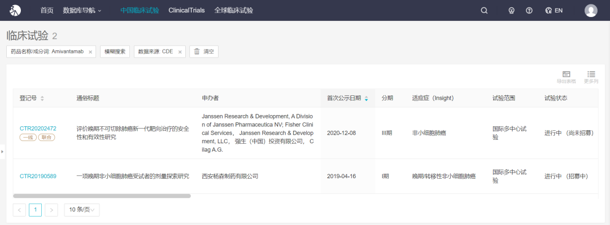Image resolution: width=610 pixels, height=225 pixels.
Task: Open the search magnifier icon
Action: pos(484,11)
